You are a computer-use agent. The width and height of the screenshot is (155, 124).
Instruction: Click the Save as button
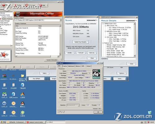click(x=92, y=53)
